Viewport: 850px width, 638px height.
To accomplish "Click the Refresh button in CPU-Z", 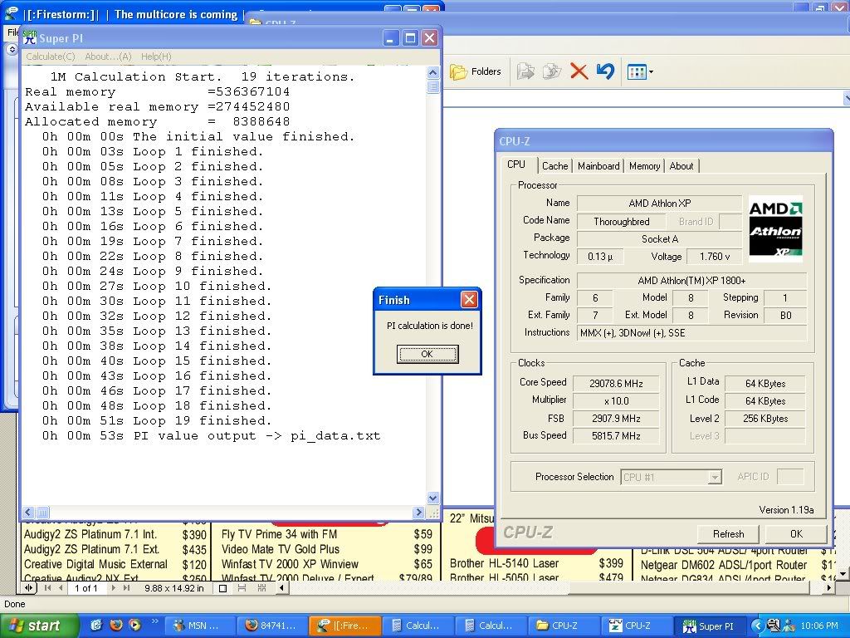I will pyautogui.click(x=728, y=534).
